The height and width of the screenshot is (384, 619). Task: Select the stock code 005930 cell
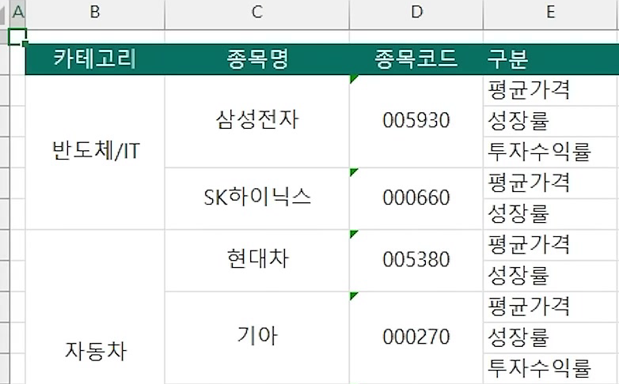point(416,121)
